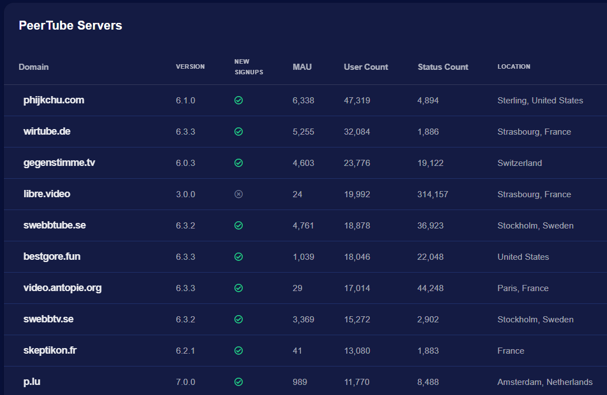Click MAU value 4,761
This screenshot has width=607, height=395.
point(303,226)
